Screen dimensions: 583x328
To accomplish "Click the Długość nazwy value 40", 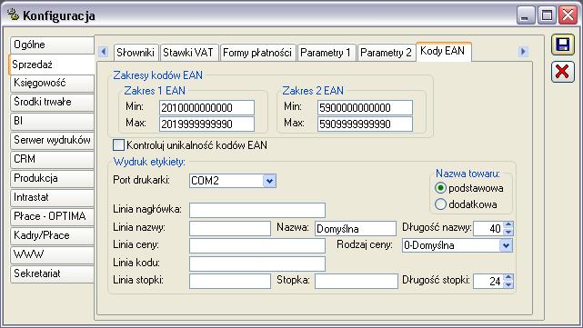I will tap(488, 228).
